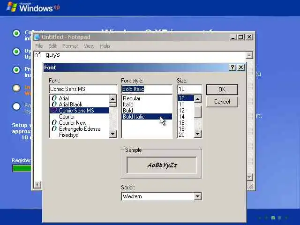Click the green setup progress bar
The width and height of the screenshot is (300, 225).
point(22,168)
